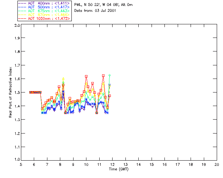The image size is (223, 178).
Task: Click the 20 x-axis tick label
Action: [x=217, y=164]
